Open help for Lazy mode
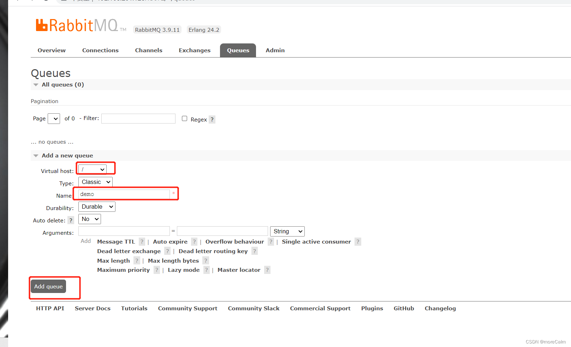Viewport: 571px width, 347px height. tap(206, 270)
